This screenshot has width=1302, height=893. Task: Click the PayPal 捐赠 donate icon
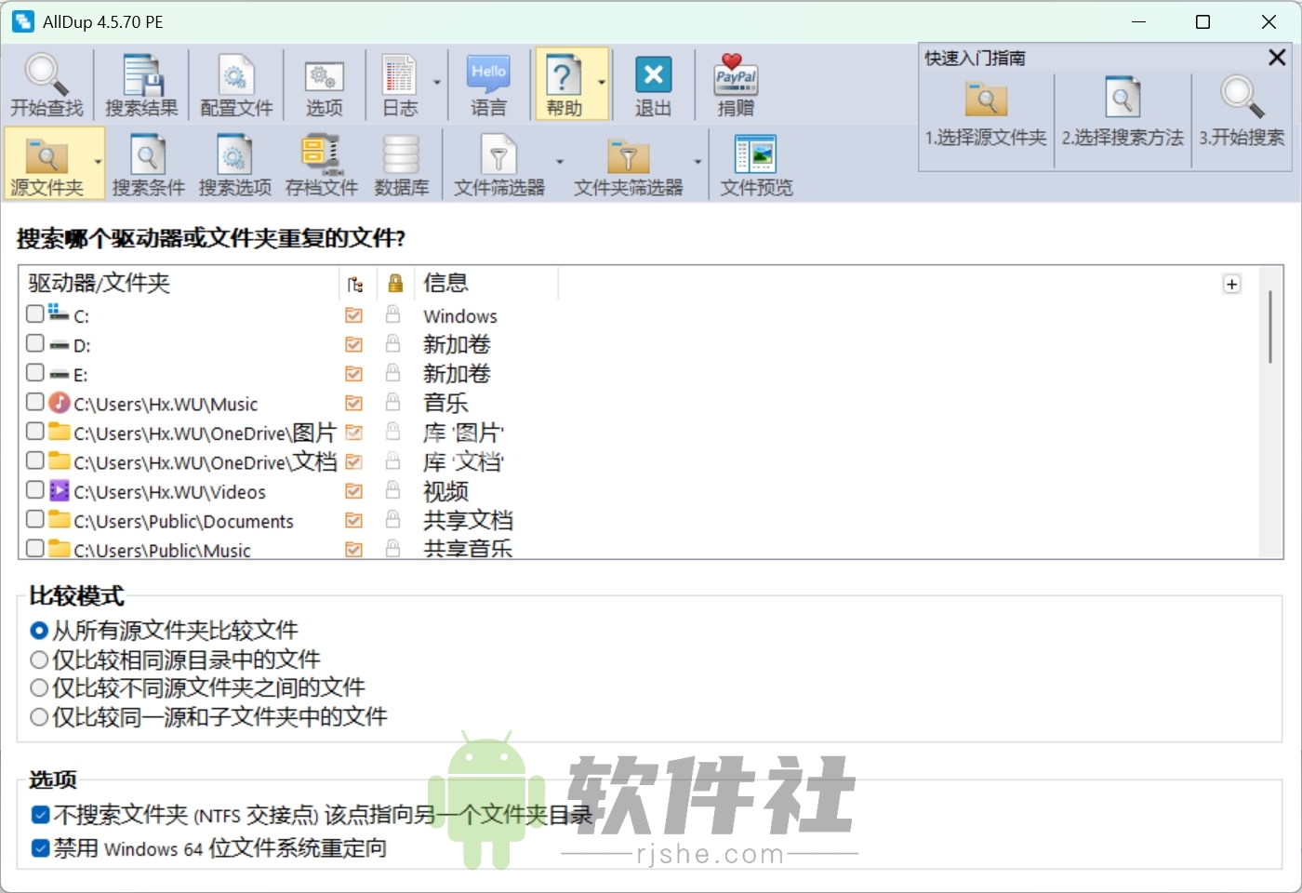pyautogui.click(x=734, y=74)
